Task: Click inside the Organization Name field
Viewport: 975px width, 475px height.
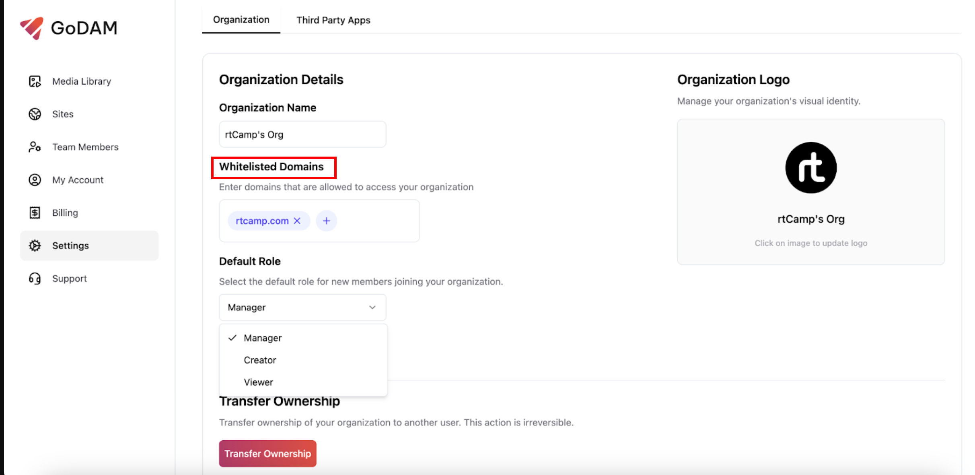Action: tap(302, 134)
